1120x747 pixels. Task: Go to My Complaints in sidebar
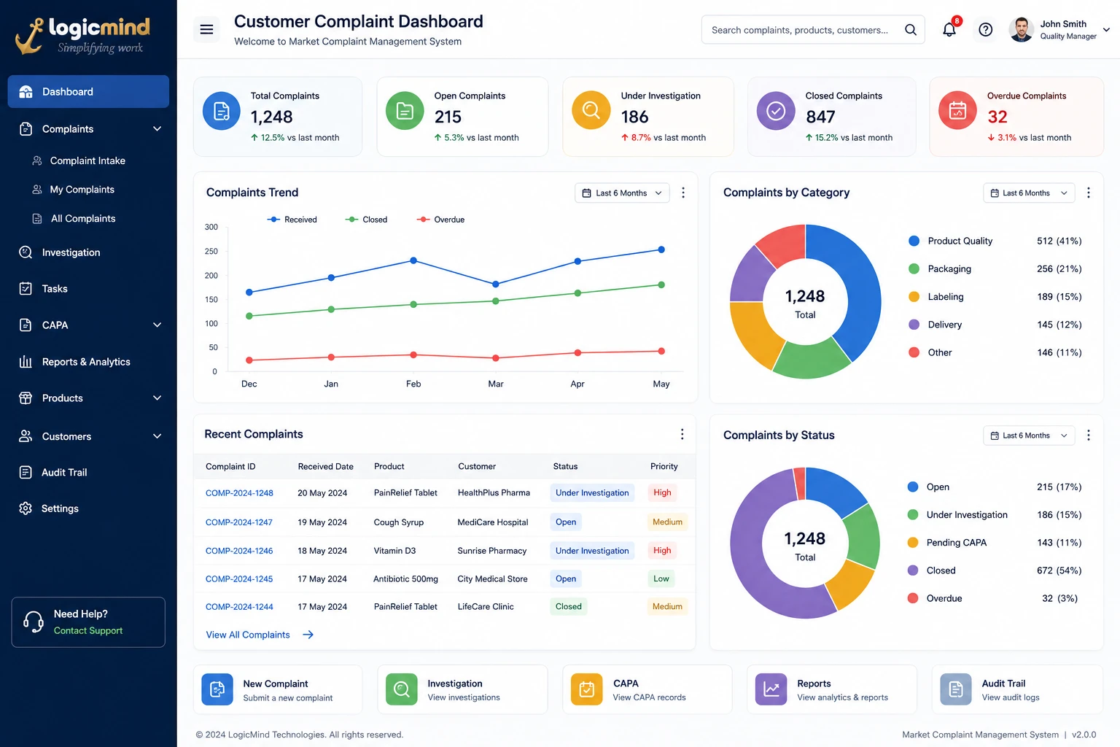[x=82, y=190]
